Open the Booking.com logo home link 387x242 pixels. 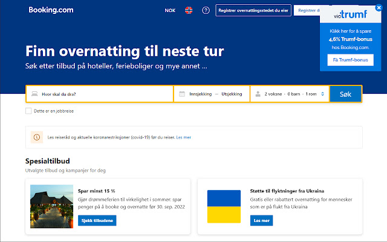tap(51, 10)
